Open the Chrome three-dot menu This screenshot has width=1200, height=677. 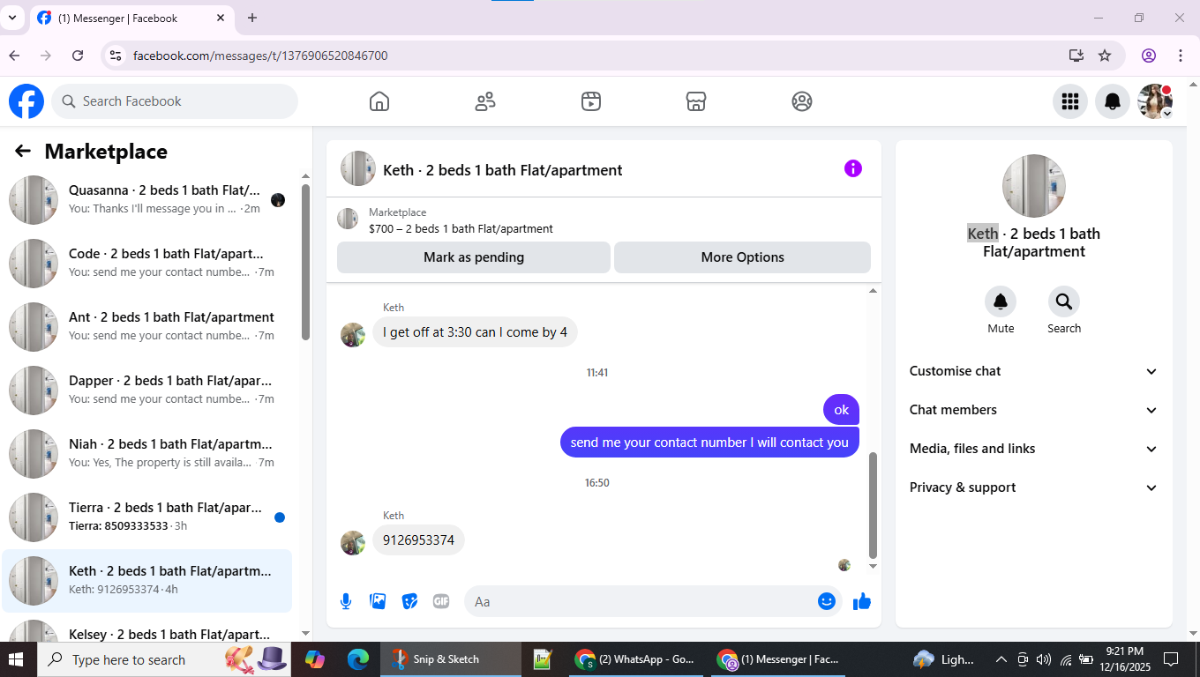(x=1181, y=56)
